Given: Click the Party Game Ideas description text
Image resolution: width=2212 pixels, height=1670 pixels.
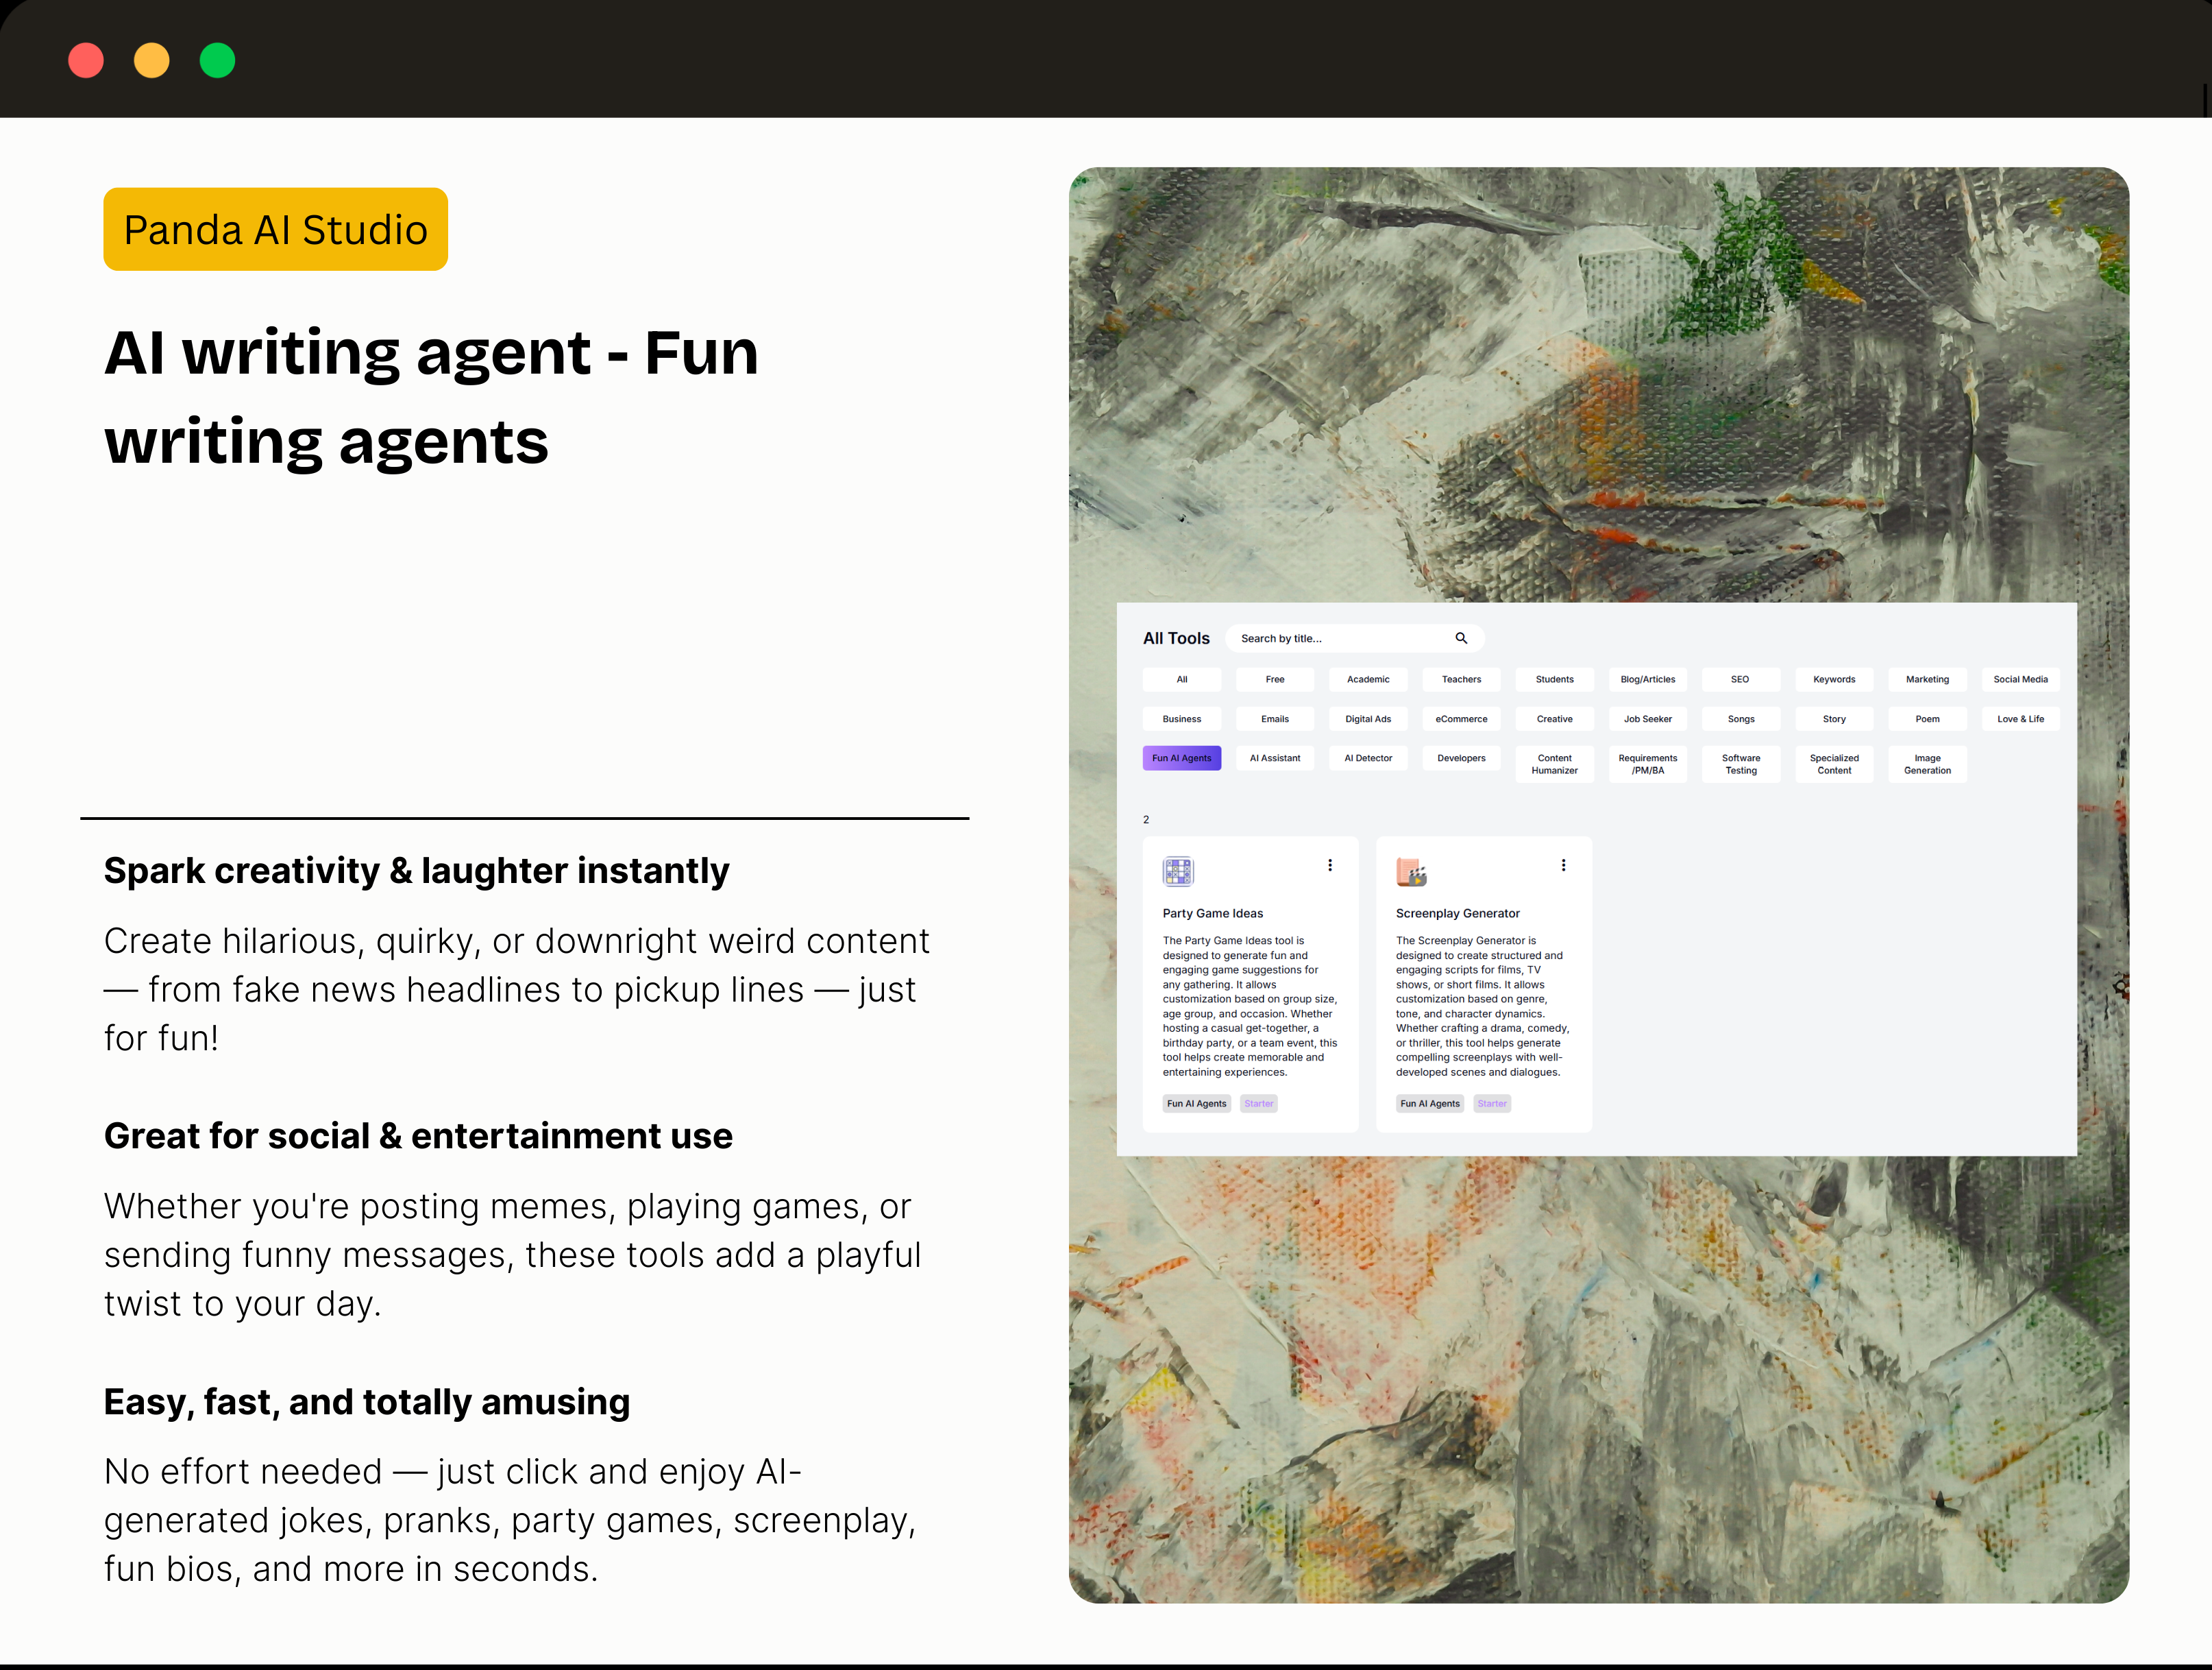Looking at the screenshot, I should [x=1249, y=1006].
